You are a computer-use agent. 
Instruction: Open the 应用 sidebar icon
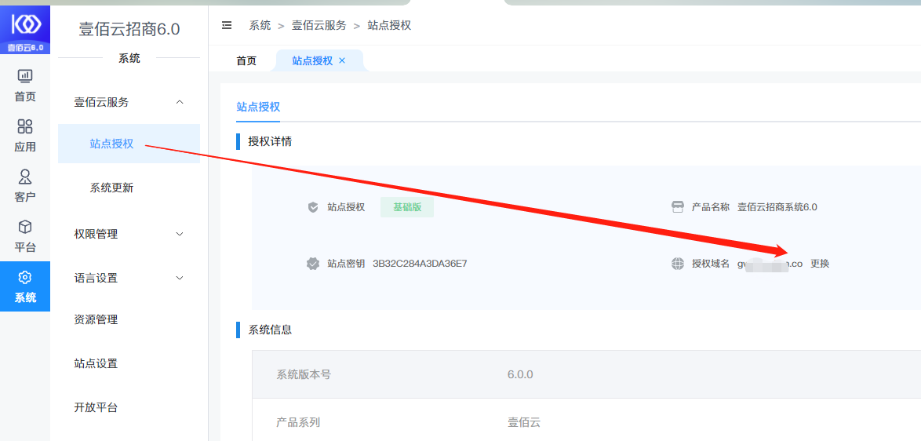[x=25, y=126]
